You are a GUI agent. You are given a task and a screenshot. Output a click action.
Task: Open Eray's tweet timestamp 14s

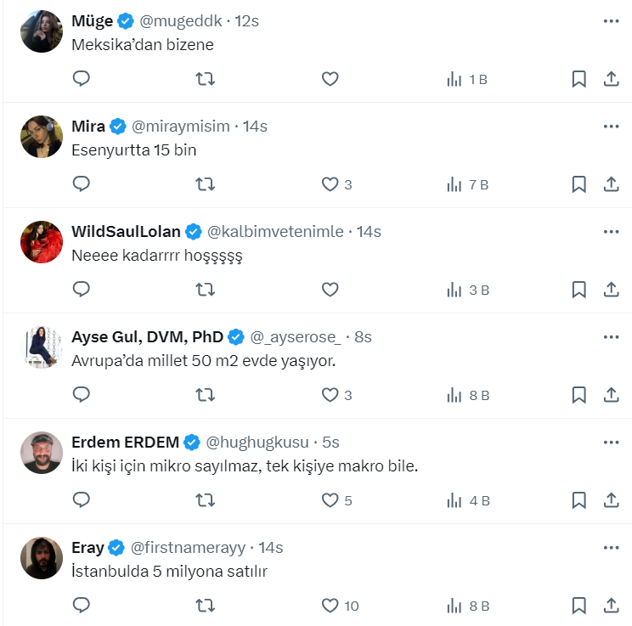271,548
